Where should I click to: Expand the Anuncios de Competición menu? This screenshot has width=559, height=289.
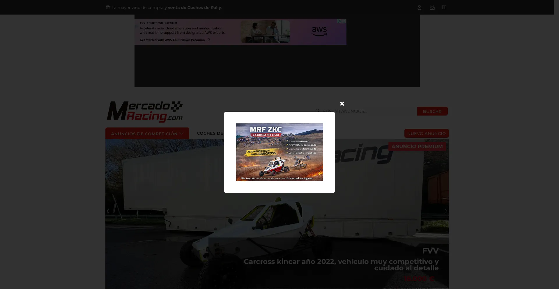[x=147, y=134]
